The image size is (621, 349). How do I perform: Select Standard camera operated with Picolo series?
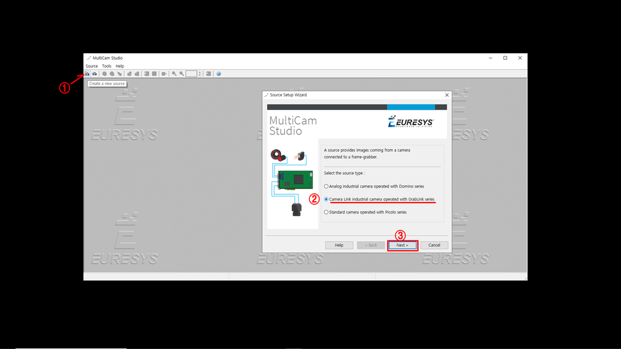(x=326, y=212)
